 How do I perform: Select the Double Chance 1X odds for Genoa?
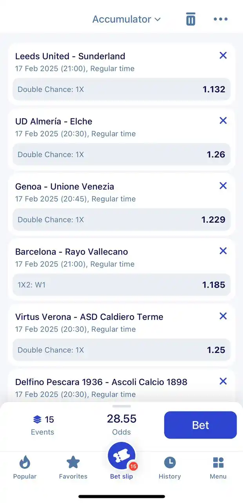[121, 220]
